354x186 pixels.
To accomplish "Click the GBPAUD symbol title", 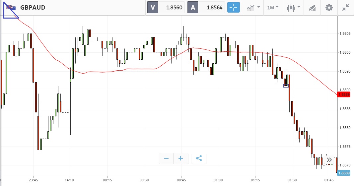I will tap(33, 7).
